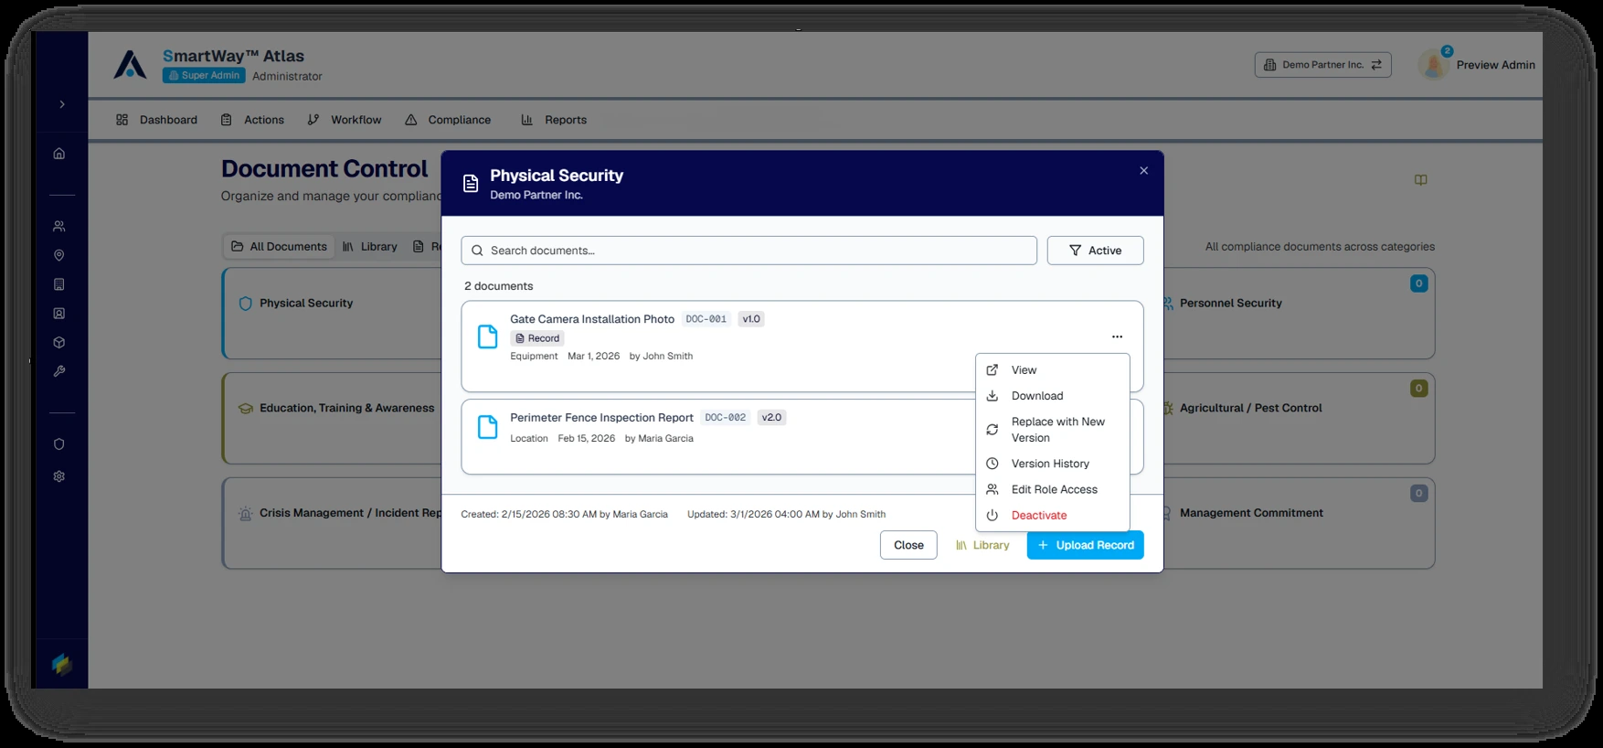Open the contact badge icon in the sidebar
Screen dimensions: 1603x748
coord(59,314)
